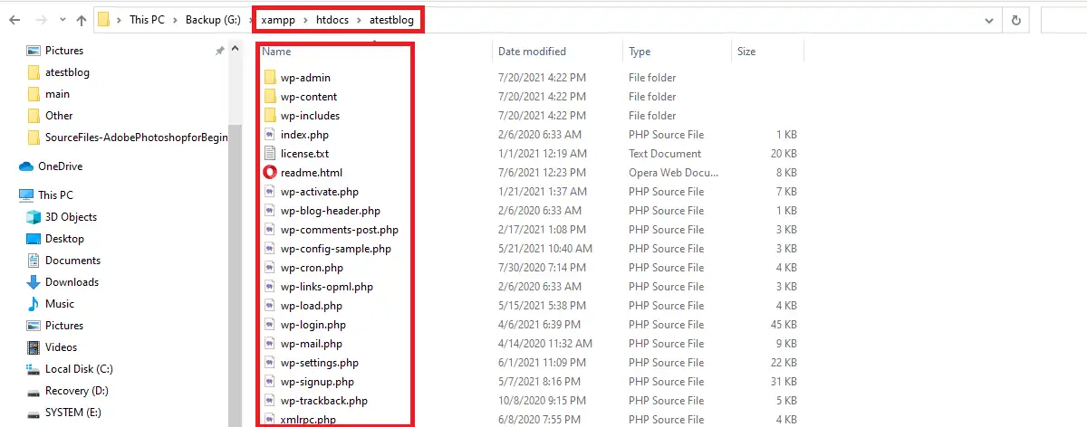Viewport: 1087px width, 427px height.
Task: Open 3D Objects in navigation pane
Action: point(71,217)
